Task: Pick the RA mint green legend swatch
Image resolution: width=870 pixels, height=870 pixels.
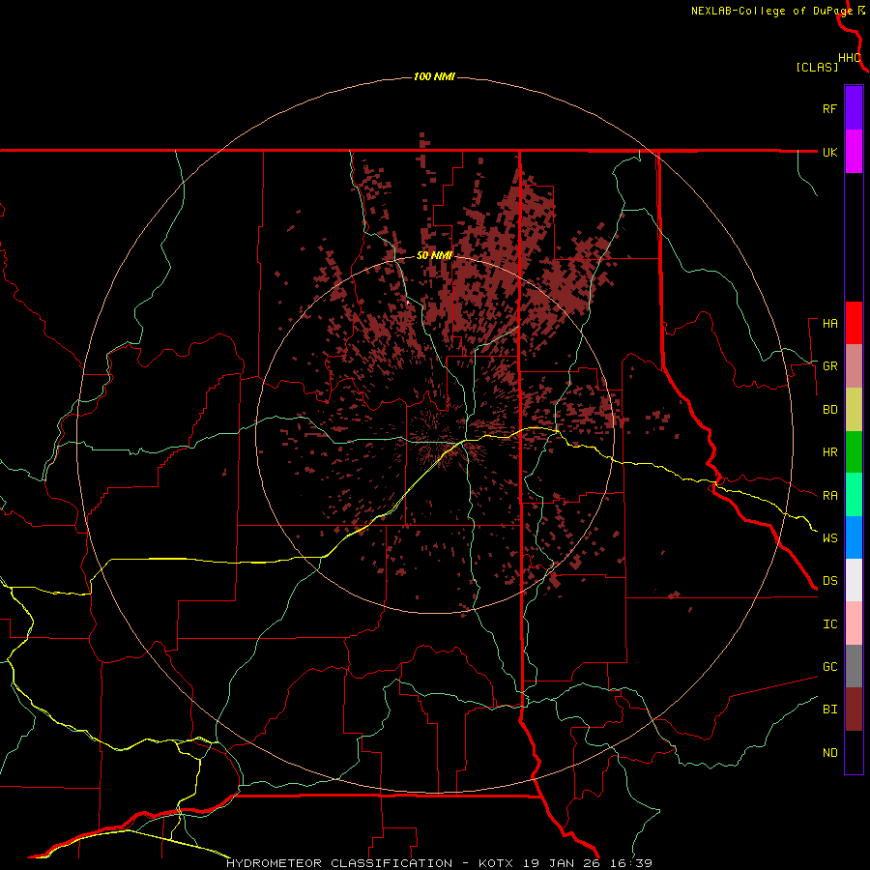Action: pos(854,495)
